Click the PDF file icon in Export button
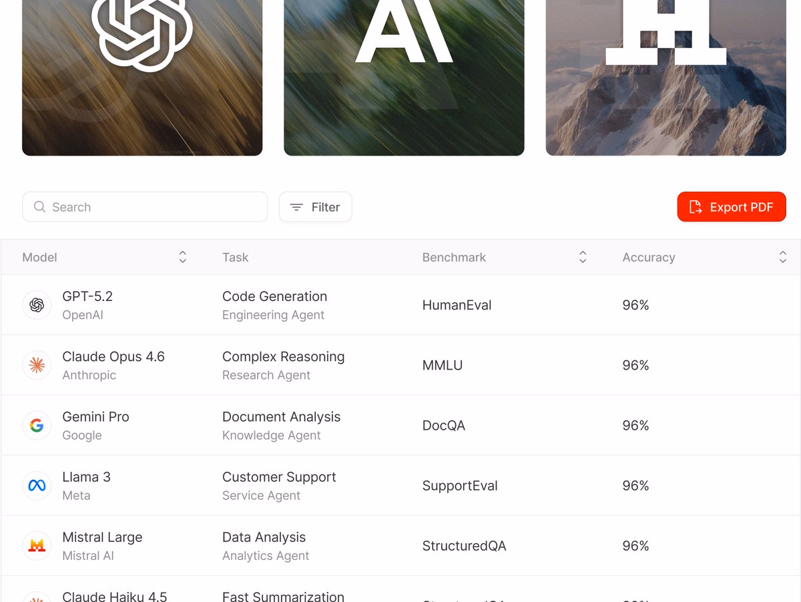 coord(696,207)
